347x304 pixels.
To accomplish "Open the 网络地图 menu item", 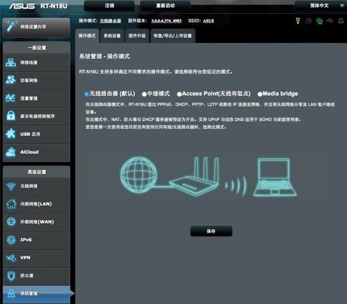I will [37, 63].
